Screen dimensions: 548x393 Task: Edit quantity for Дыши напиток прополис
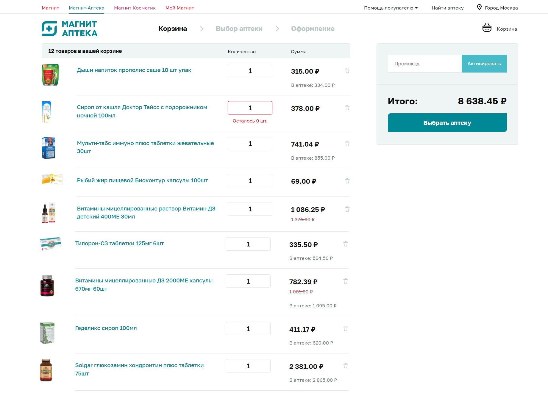250,71
